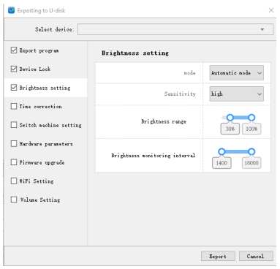Click the monitoring interval left slider handle

222,152
